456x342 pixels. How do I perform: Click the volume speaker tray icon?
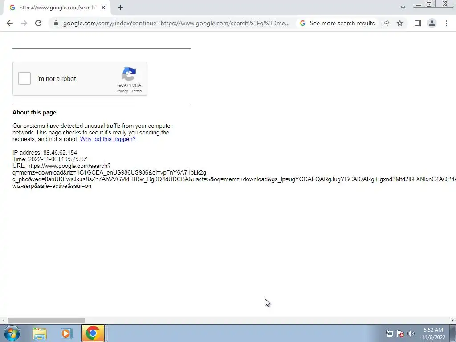pos(411,334)
